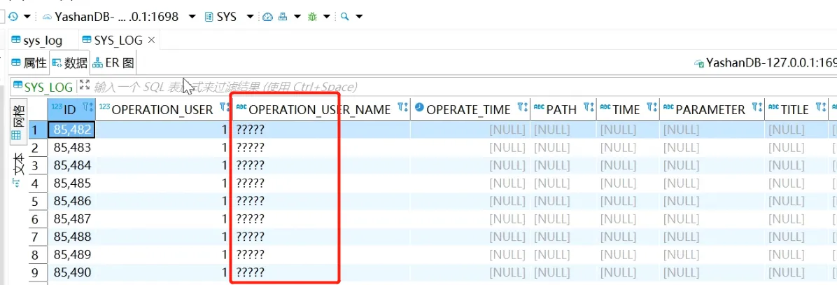Expand the dropdown next to history icon
Viewport: 837px width, 285px height.
pos(26,17)
